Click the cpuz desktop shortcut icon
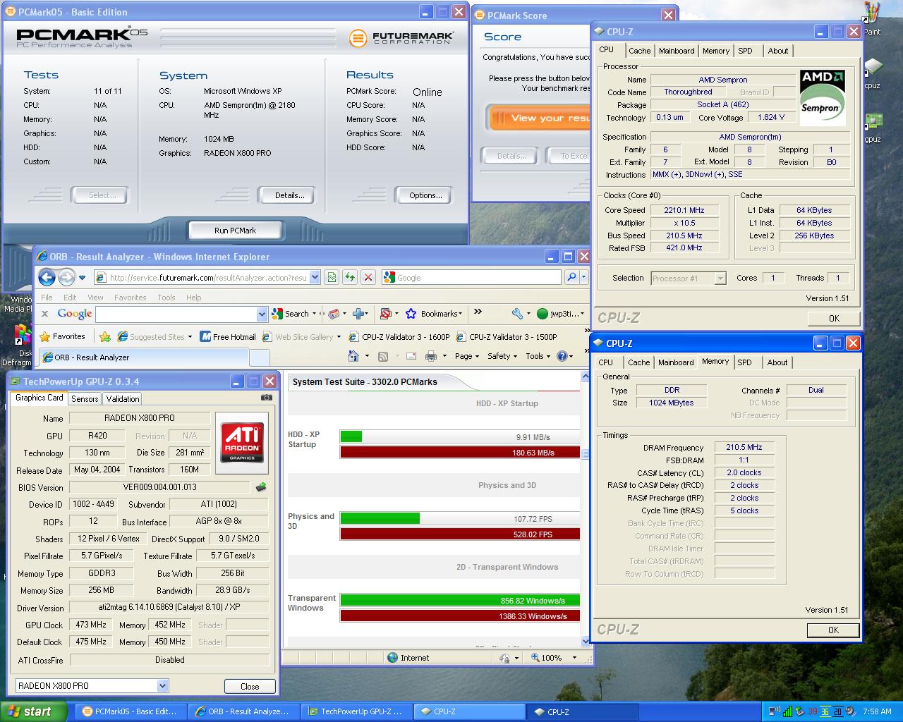903x722 pixels. tap(873, 73)
